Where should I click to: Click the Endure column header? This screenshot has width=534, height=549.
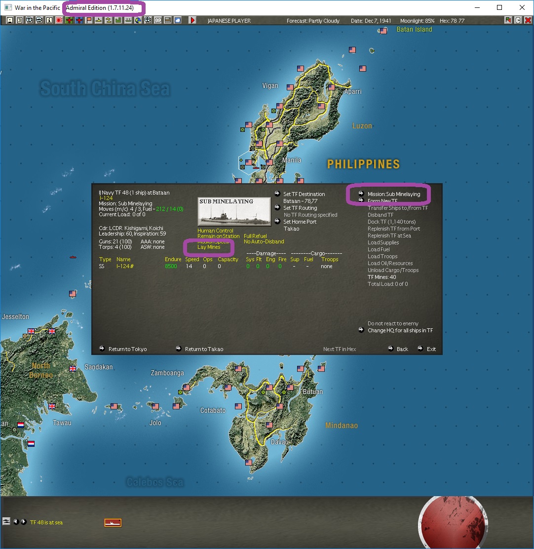point(173,260)
